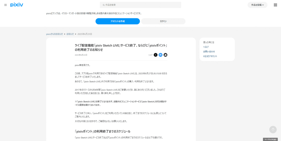Click the search magnifier icon
Image resolution: width=281 pixels, height=141 pixels.
point(103,5)
